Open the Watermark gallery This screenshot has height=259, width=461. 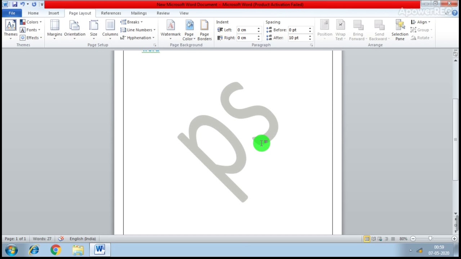pyautogui.click(x=171, y=30)
